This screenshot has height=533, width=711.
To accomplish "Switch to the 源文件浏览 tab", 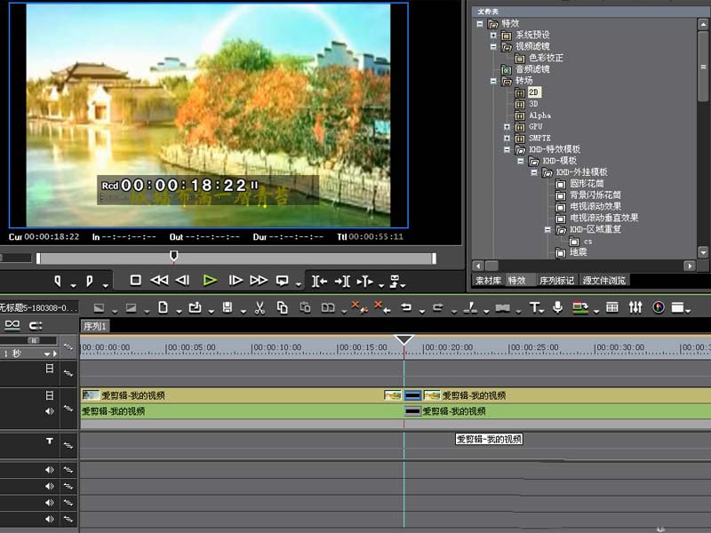I will tap(604, 281).
